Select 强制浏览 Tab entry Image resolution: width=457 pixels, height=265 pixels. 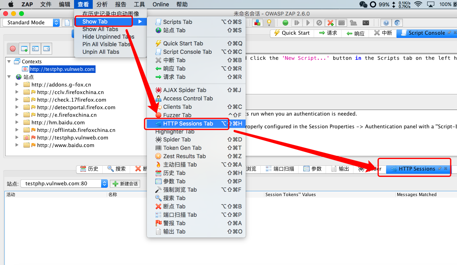(196, 190)
